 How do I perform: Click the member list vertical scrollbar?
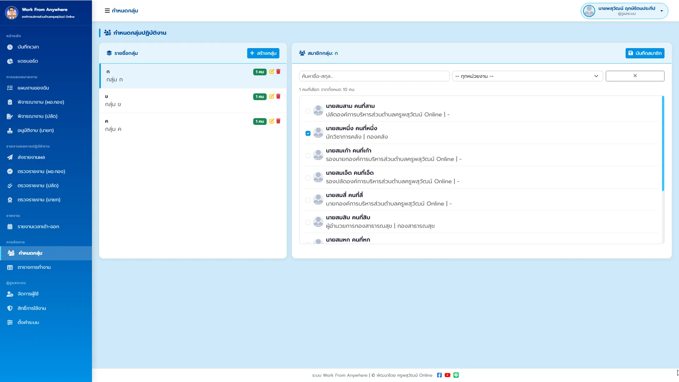pyautogui.click(x=663, y=143)
